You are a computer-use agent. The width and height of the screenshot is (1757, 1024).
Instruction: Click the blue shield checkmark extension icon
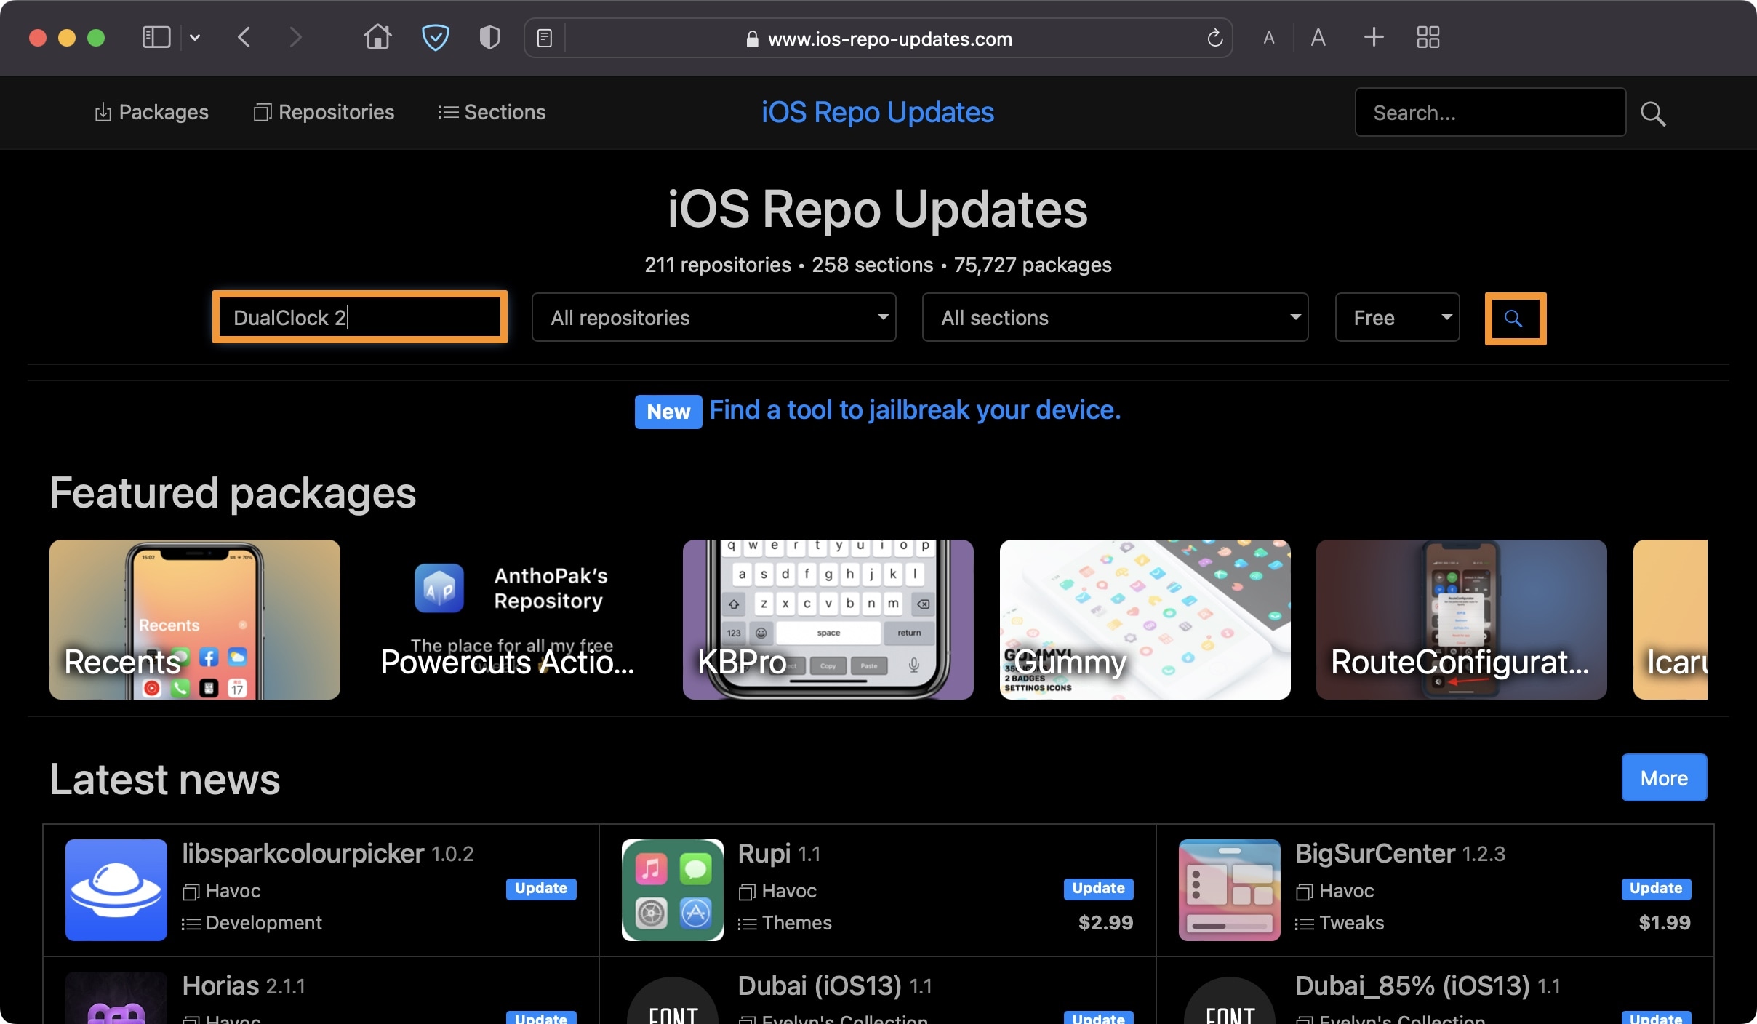[435, 37]
